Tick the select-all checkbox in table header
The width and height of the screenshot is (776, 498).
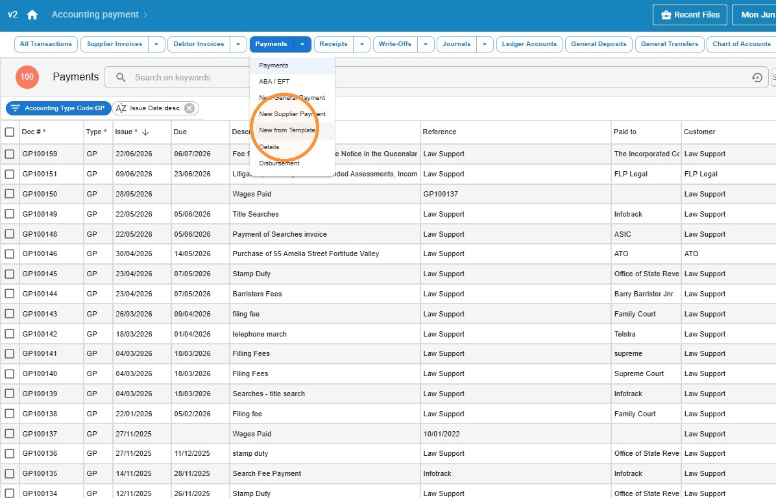[x=9, y=132]
